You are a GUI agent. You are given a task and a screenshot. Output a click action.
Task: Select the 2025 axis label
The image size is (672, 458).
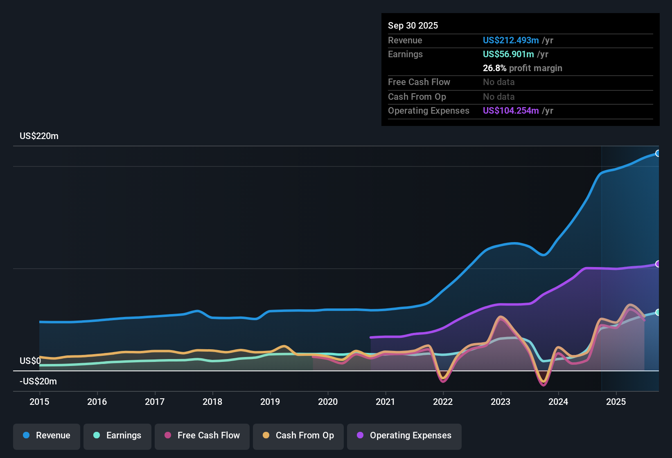[617, 402]
